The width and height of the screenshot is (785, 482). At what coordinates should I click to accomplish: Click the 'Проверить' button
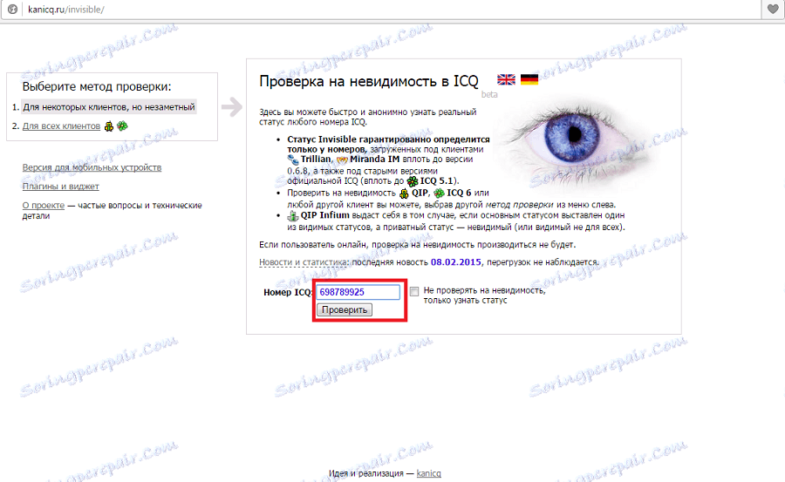[x=345, y=309]
